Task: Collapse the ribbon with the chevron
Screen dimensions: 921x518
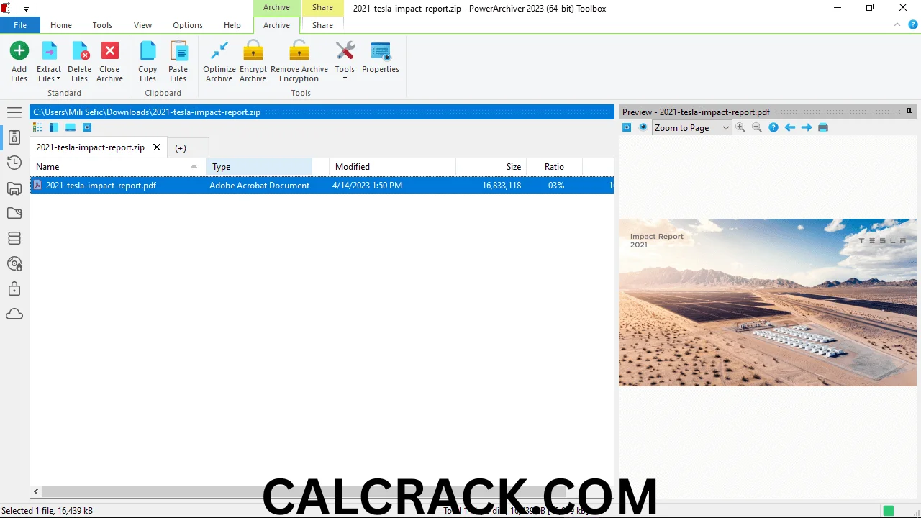Action: (897, 25)
